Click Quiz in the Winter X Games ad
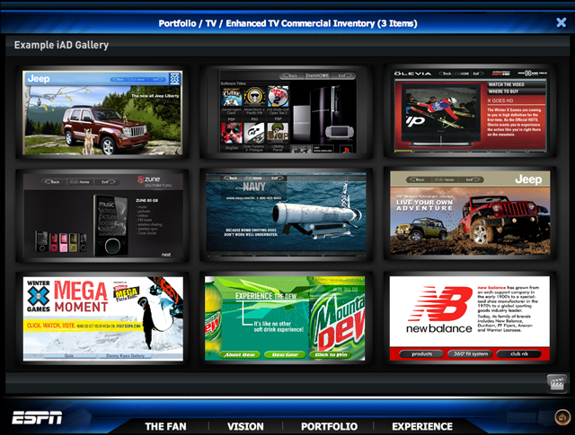This screenshot has height=435, width=575. (x=69, y=355)
